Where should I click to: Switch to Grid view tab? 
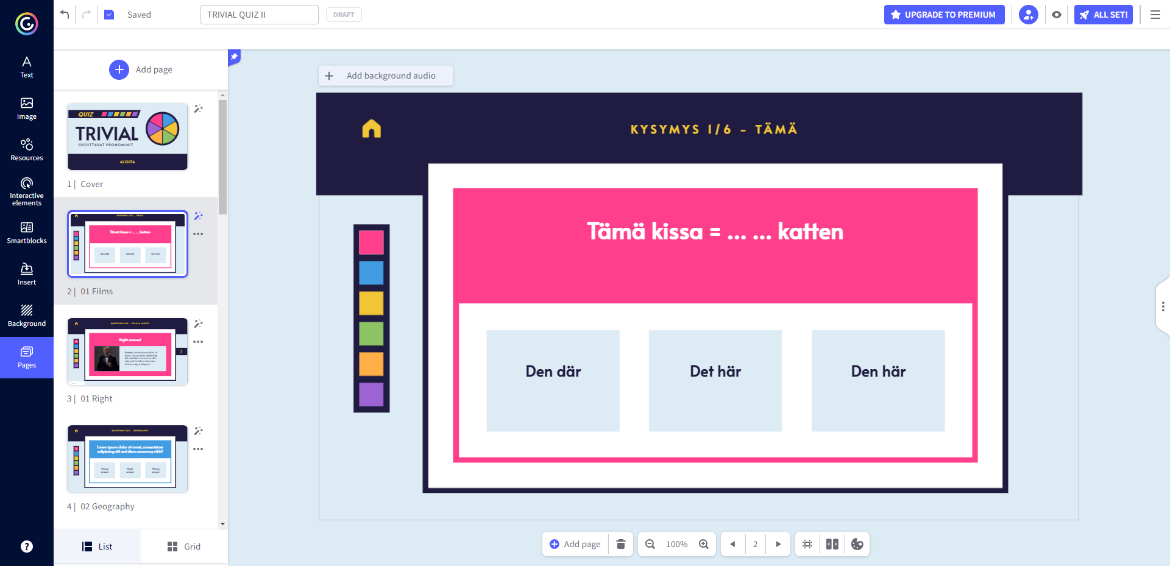point(184,547)
